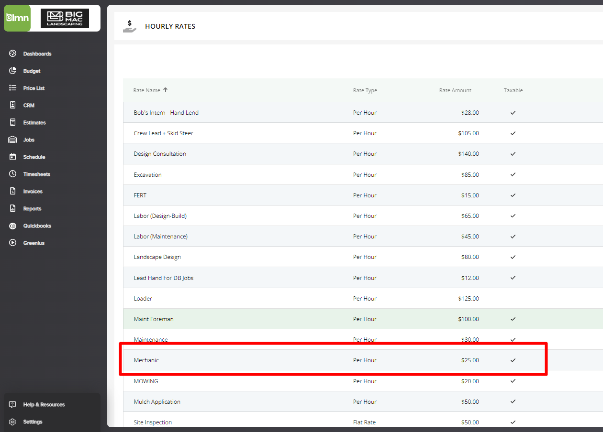Click the Jobs garage icon
Viewport: 603px width, 432px height.
[x=13, y=140]
